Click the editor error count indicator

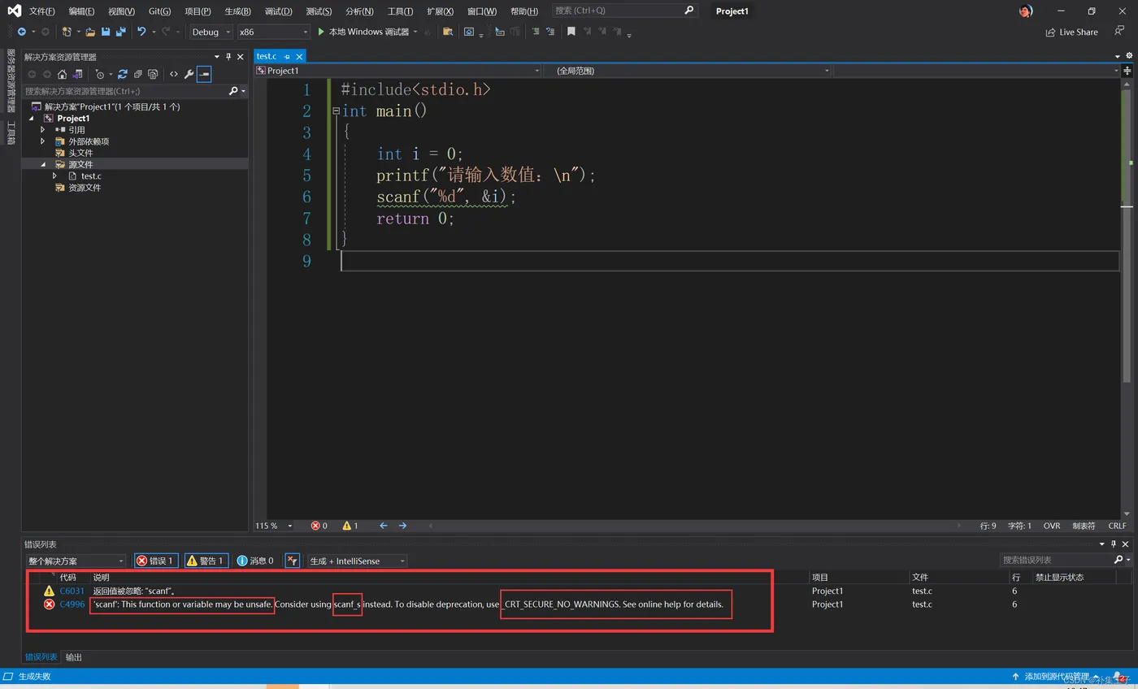[319, 526]
